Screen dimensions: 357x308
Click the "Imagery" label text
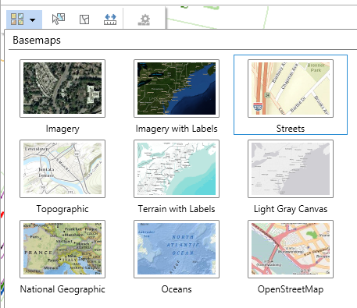click(x=62, y=129)
